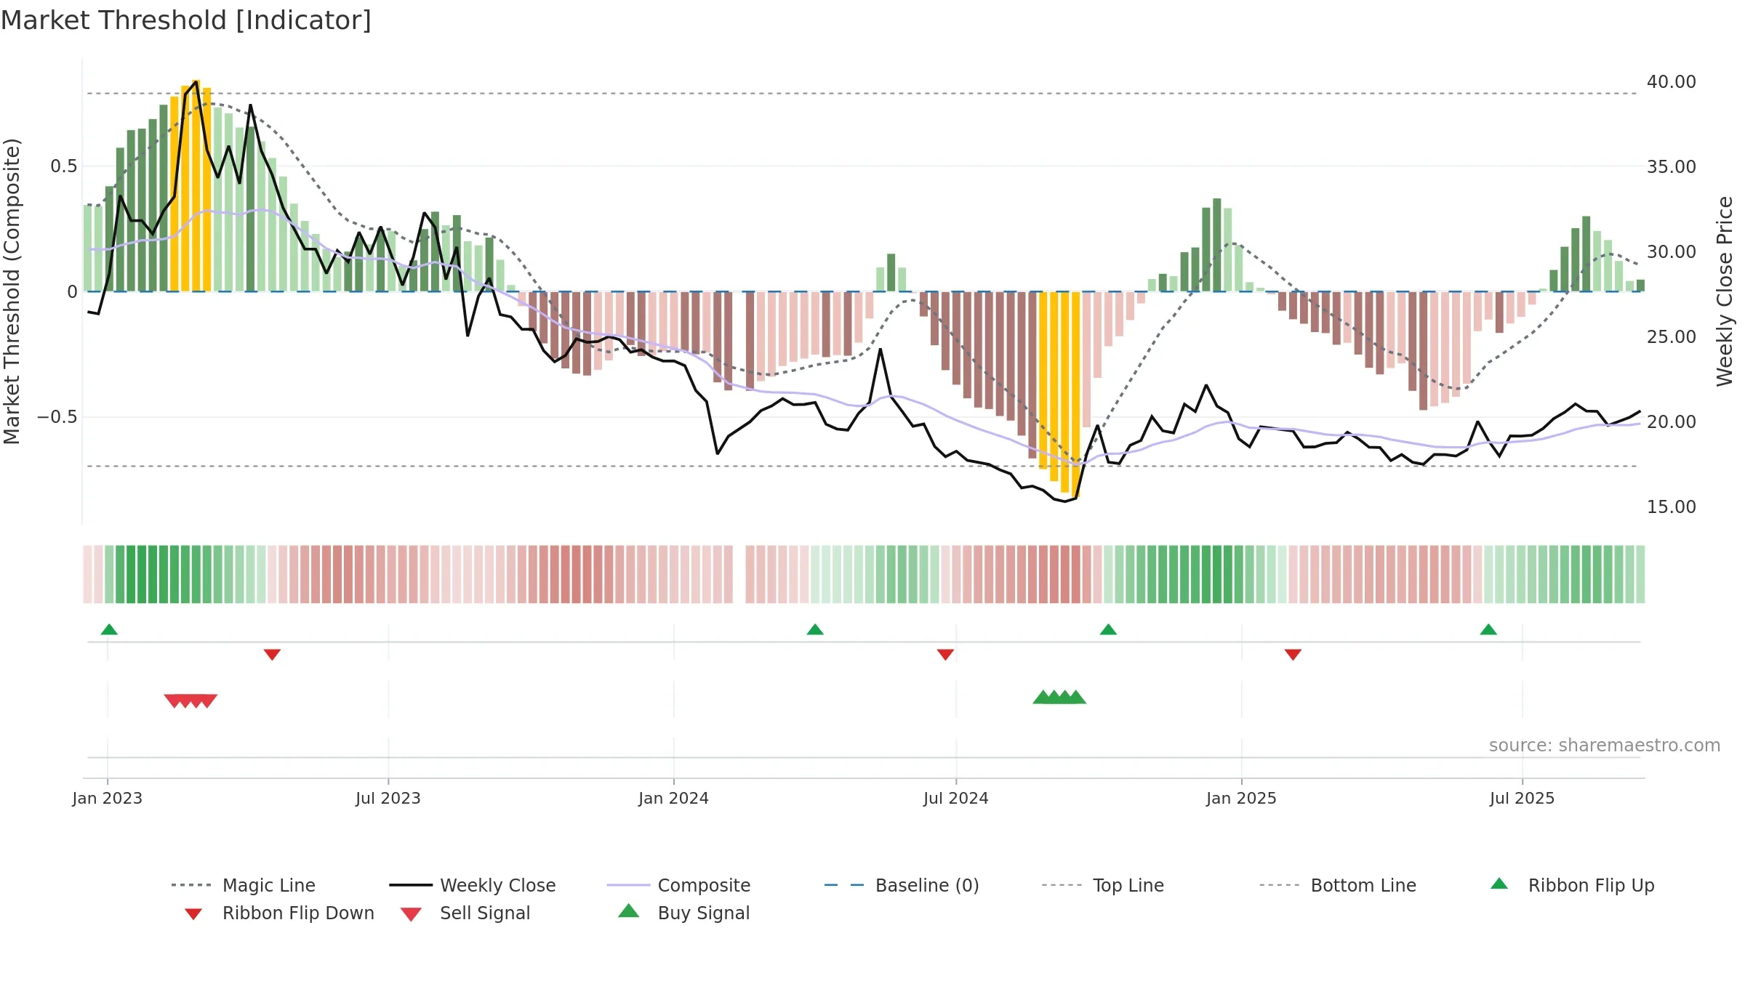Screen dimensions: 1745x981
Task: Click the red Sell Signal legend triangle icon
Action: click(x=411, y=914)
